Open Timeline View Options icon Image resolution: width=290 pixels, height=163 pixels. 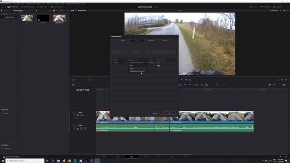73,85
